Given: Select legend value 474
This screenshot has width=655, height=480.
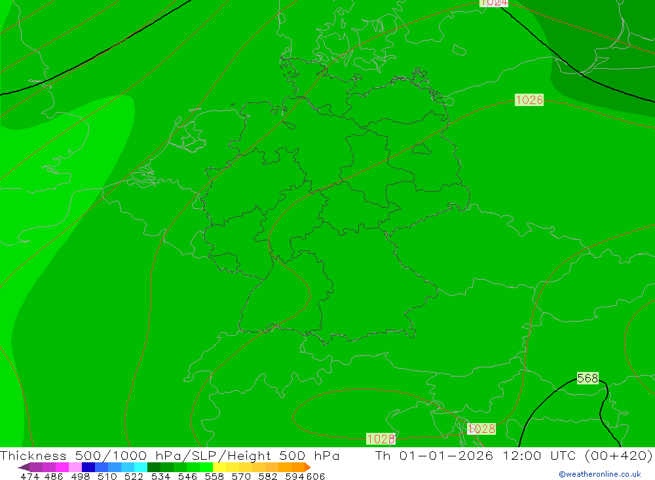Looking at the screenshot, I should 29,477.
